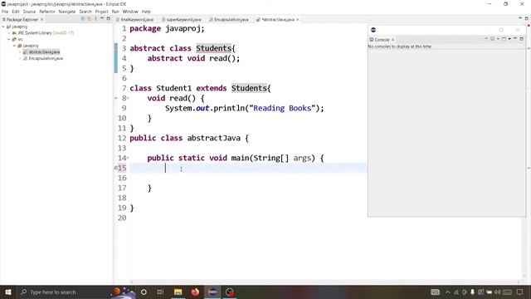The image size is (531, 299).
Task: Open the Navigate menu
Action: tap(67, 12)
